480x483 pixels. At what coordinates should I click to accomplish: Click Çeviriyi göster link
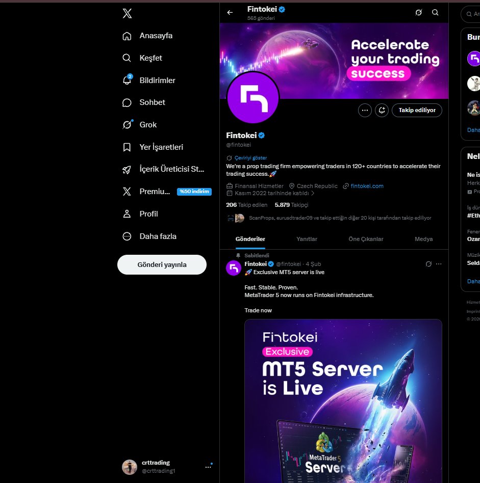(250, 158)
